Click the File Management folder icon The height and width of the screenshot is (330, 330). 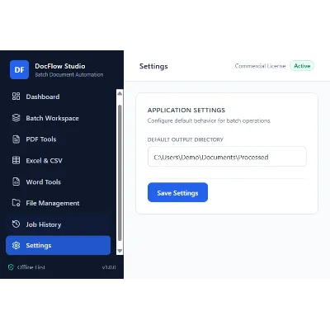[16, 203]
